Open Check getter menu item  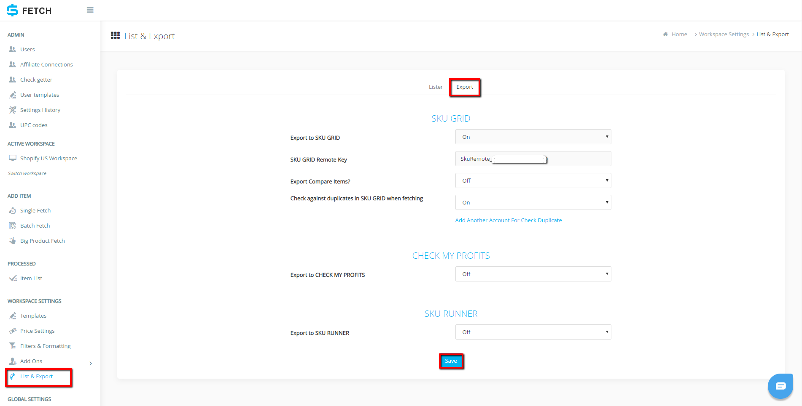point(36,80)
